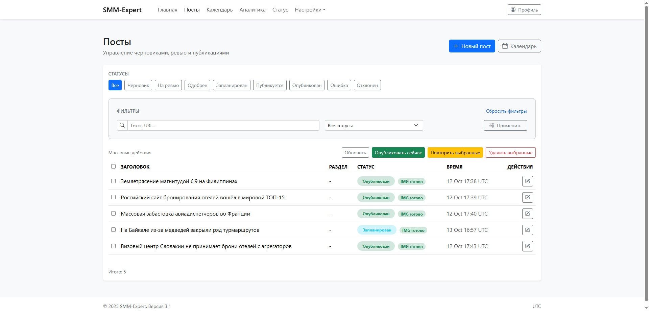Go to Главная in the top navigation
The image size is (649, 311).
tap(168, 10)
